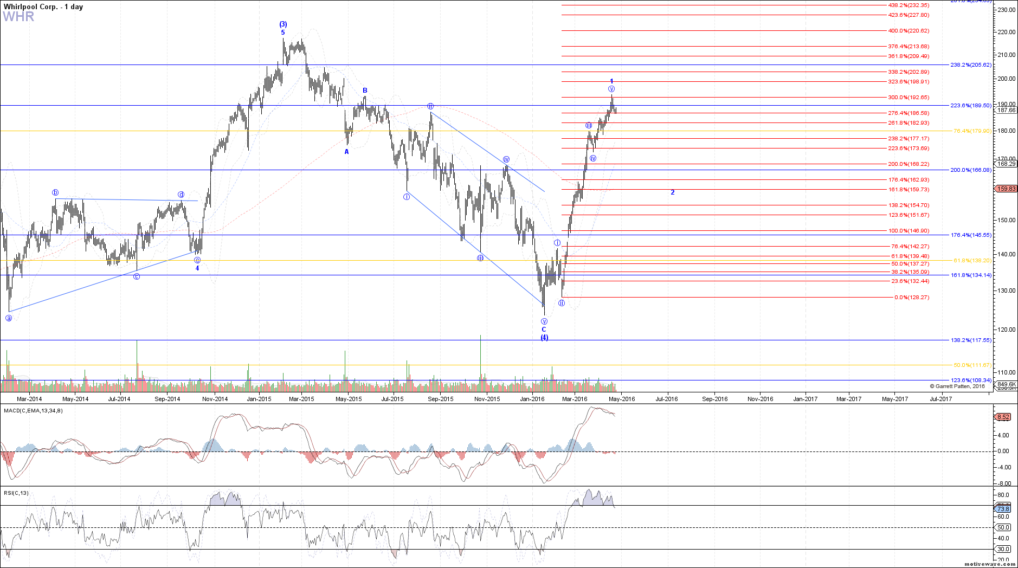The image size is (1018, 568).
Task: Click Jan-2017 on the date axis
Action: coord(805,399)
